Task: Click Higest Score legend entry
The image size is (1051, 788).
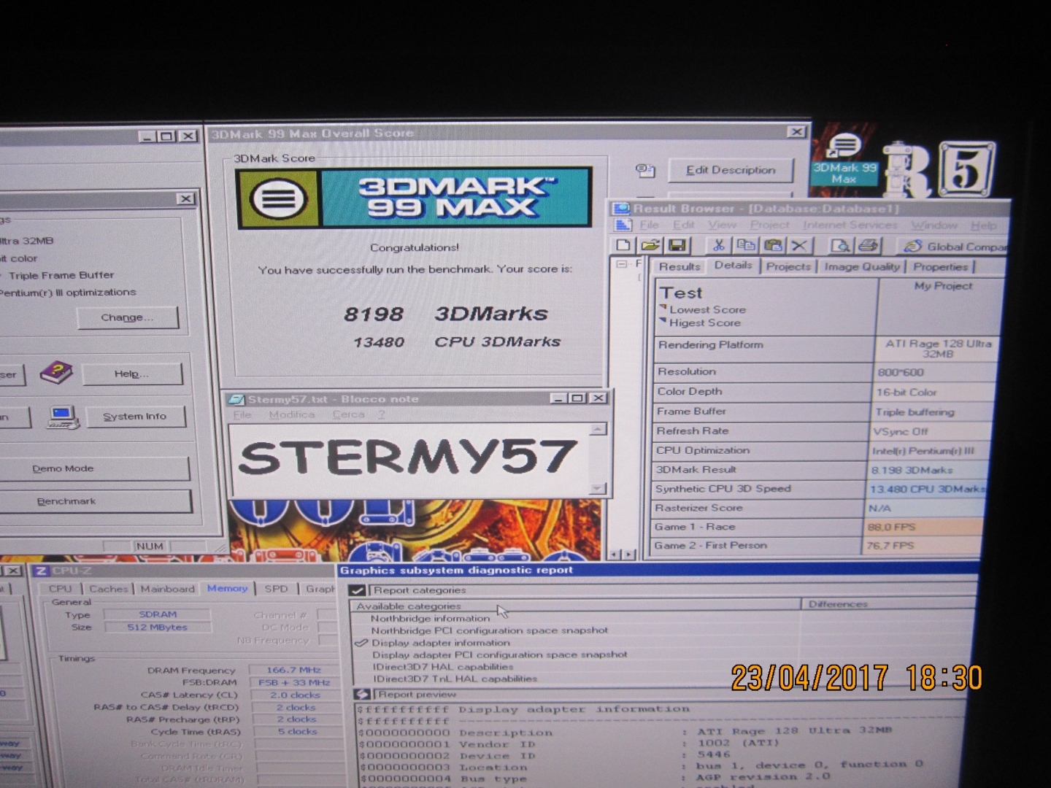Action: click(699, 322)
